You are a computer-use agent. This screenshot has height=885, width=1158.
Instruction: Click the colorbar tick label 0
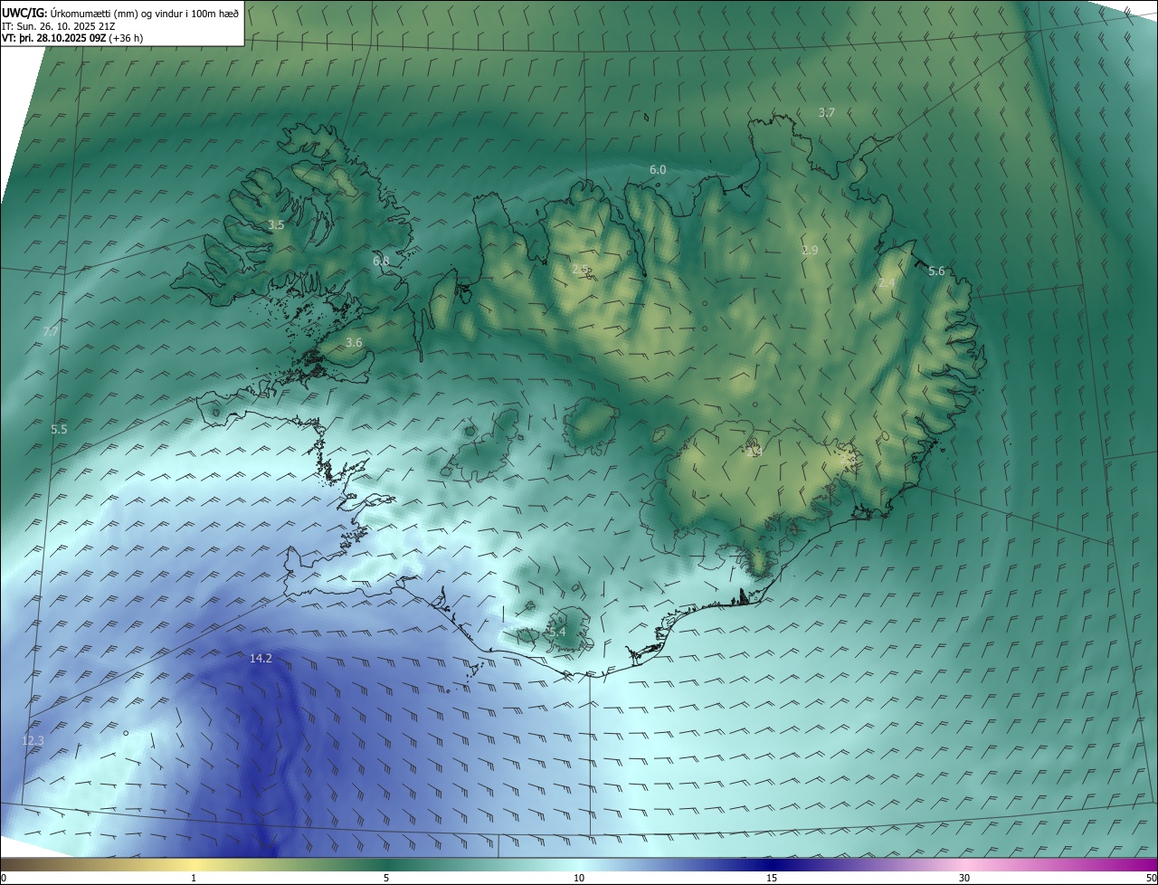4,878
